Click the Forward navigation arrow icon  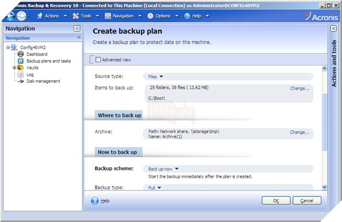[x=21, y=16]
